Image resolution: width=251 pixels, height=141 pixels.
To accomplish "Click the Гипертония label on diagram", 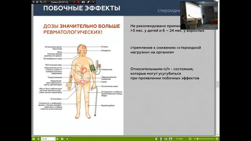I will tap(107, 69).
